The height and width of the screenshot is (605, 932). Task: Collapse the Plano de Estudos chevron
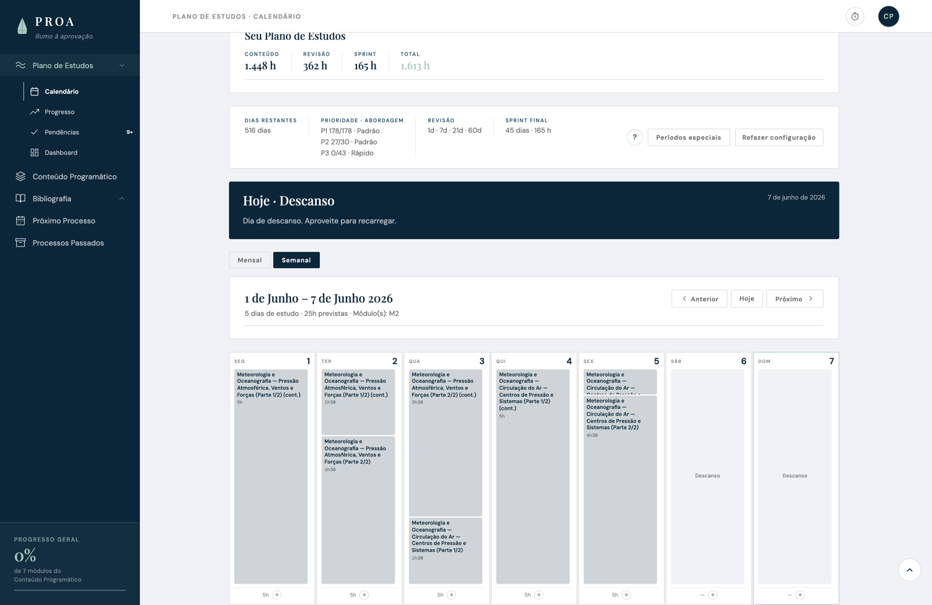click(x=122, y=65)
